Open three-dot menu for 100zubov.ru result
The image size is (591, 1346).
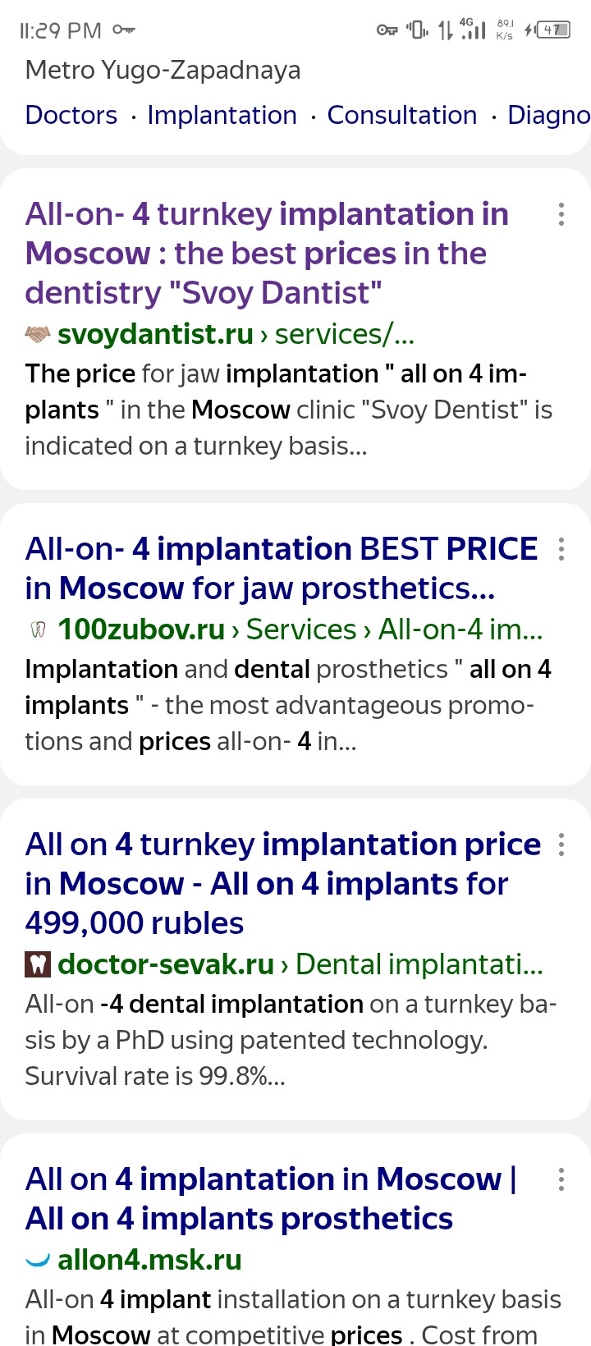[x=561, y=549]
